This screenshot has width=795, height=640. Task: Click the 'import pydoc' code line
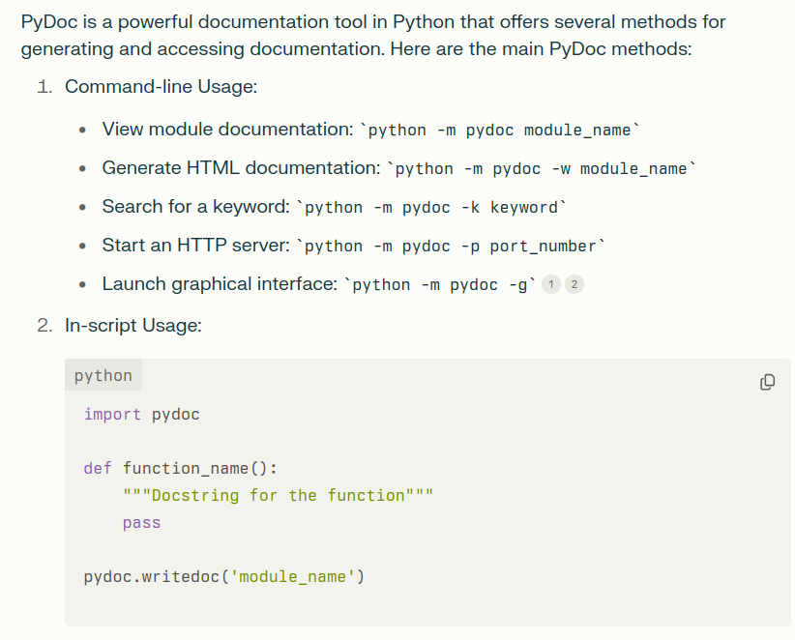pos(141,415)
